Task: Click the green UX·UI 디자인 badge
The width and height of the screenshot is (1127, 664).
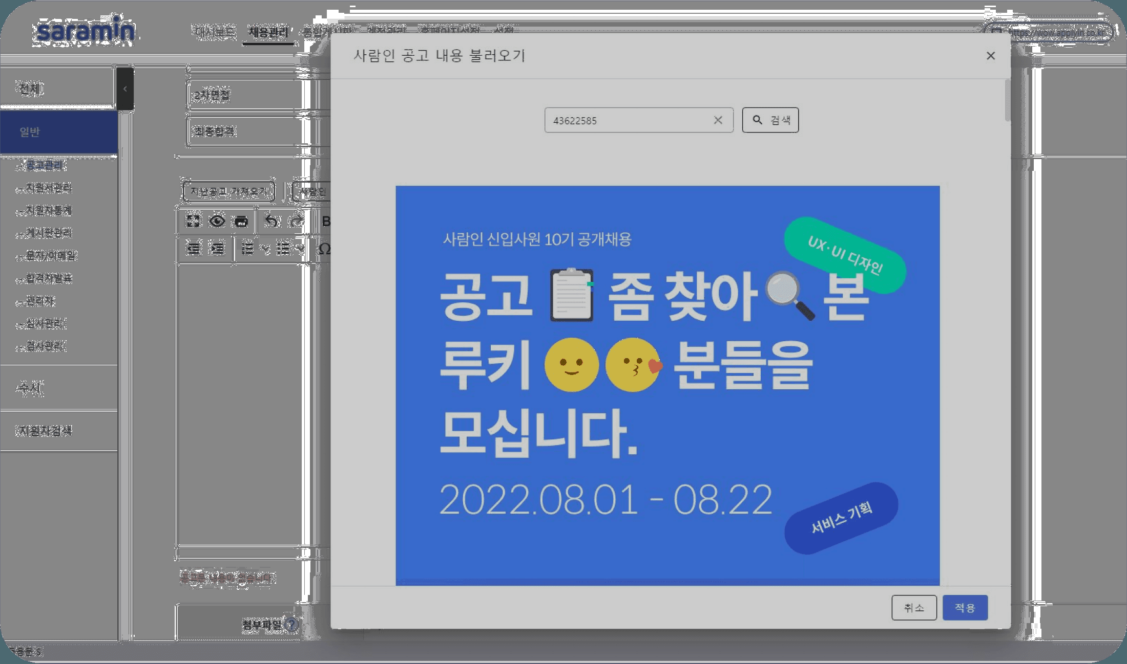Action: click(845, 256)
